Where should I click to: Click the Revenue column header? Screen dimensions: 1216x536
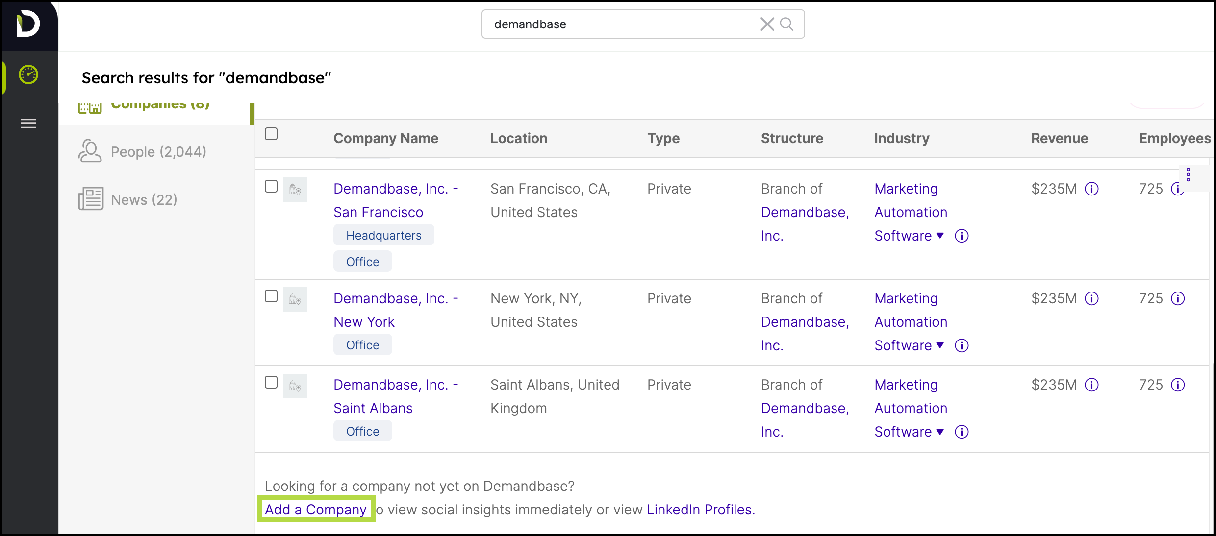[x=1060, y=138]
